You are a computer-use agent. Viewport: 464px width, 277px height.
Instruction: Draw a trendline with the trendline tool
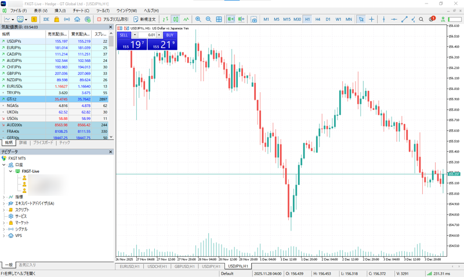click(405, 19)
